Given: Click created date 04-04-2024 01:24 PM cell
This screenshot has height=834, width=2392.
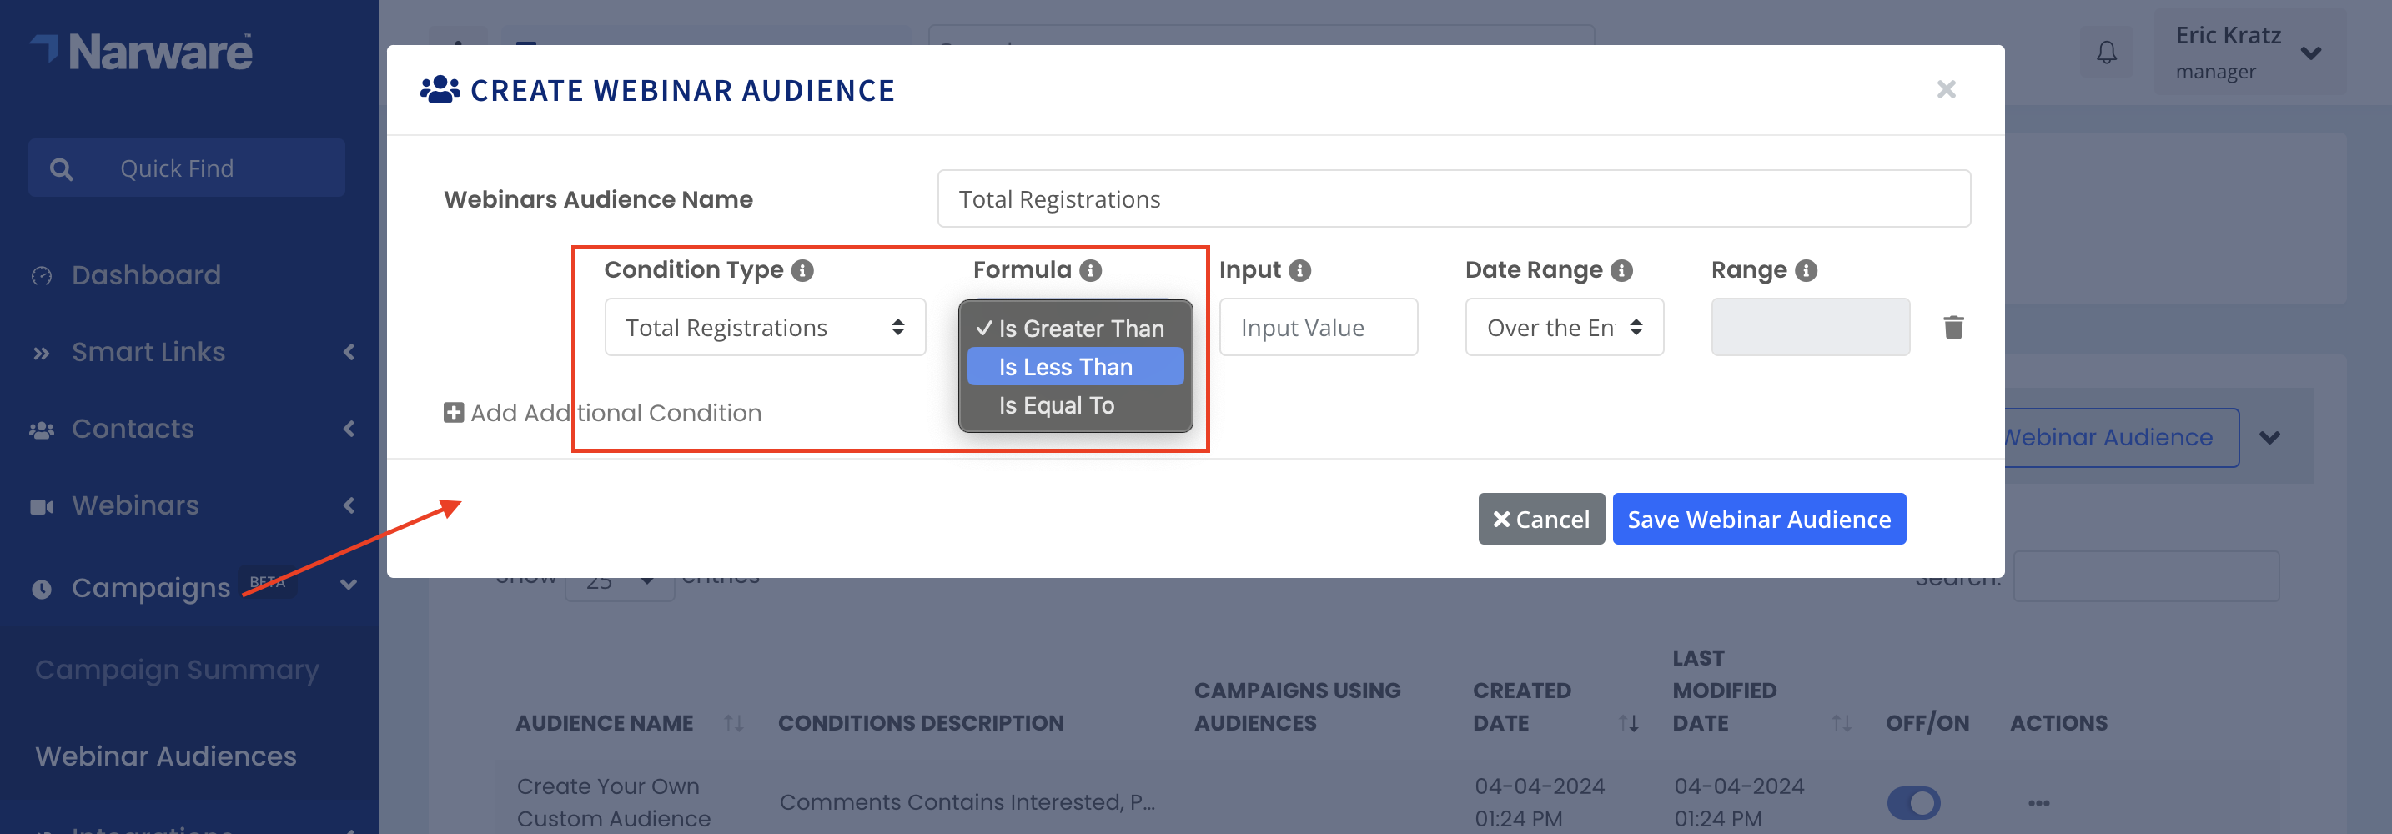Looking at the screenshot, I should pos(1539,802).
